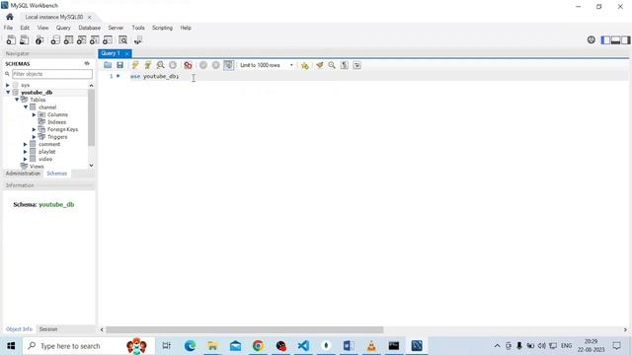The height and width of the screenshot is (355, 632).
Task: Create a new function icon
Action: pyautogui.click(x=108, y=39)
